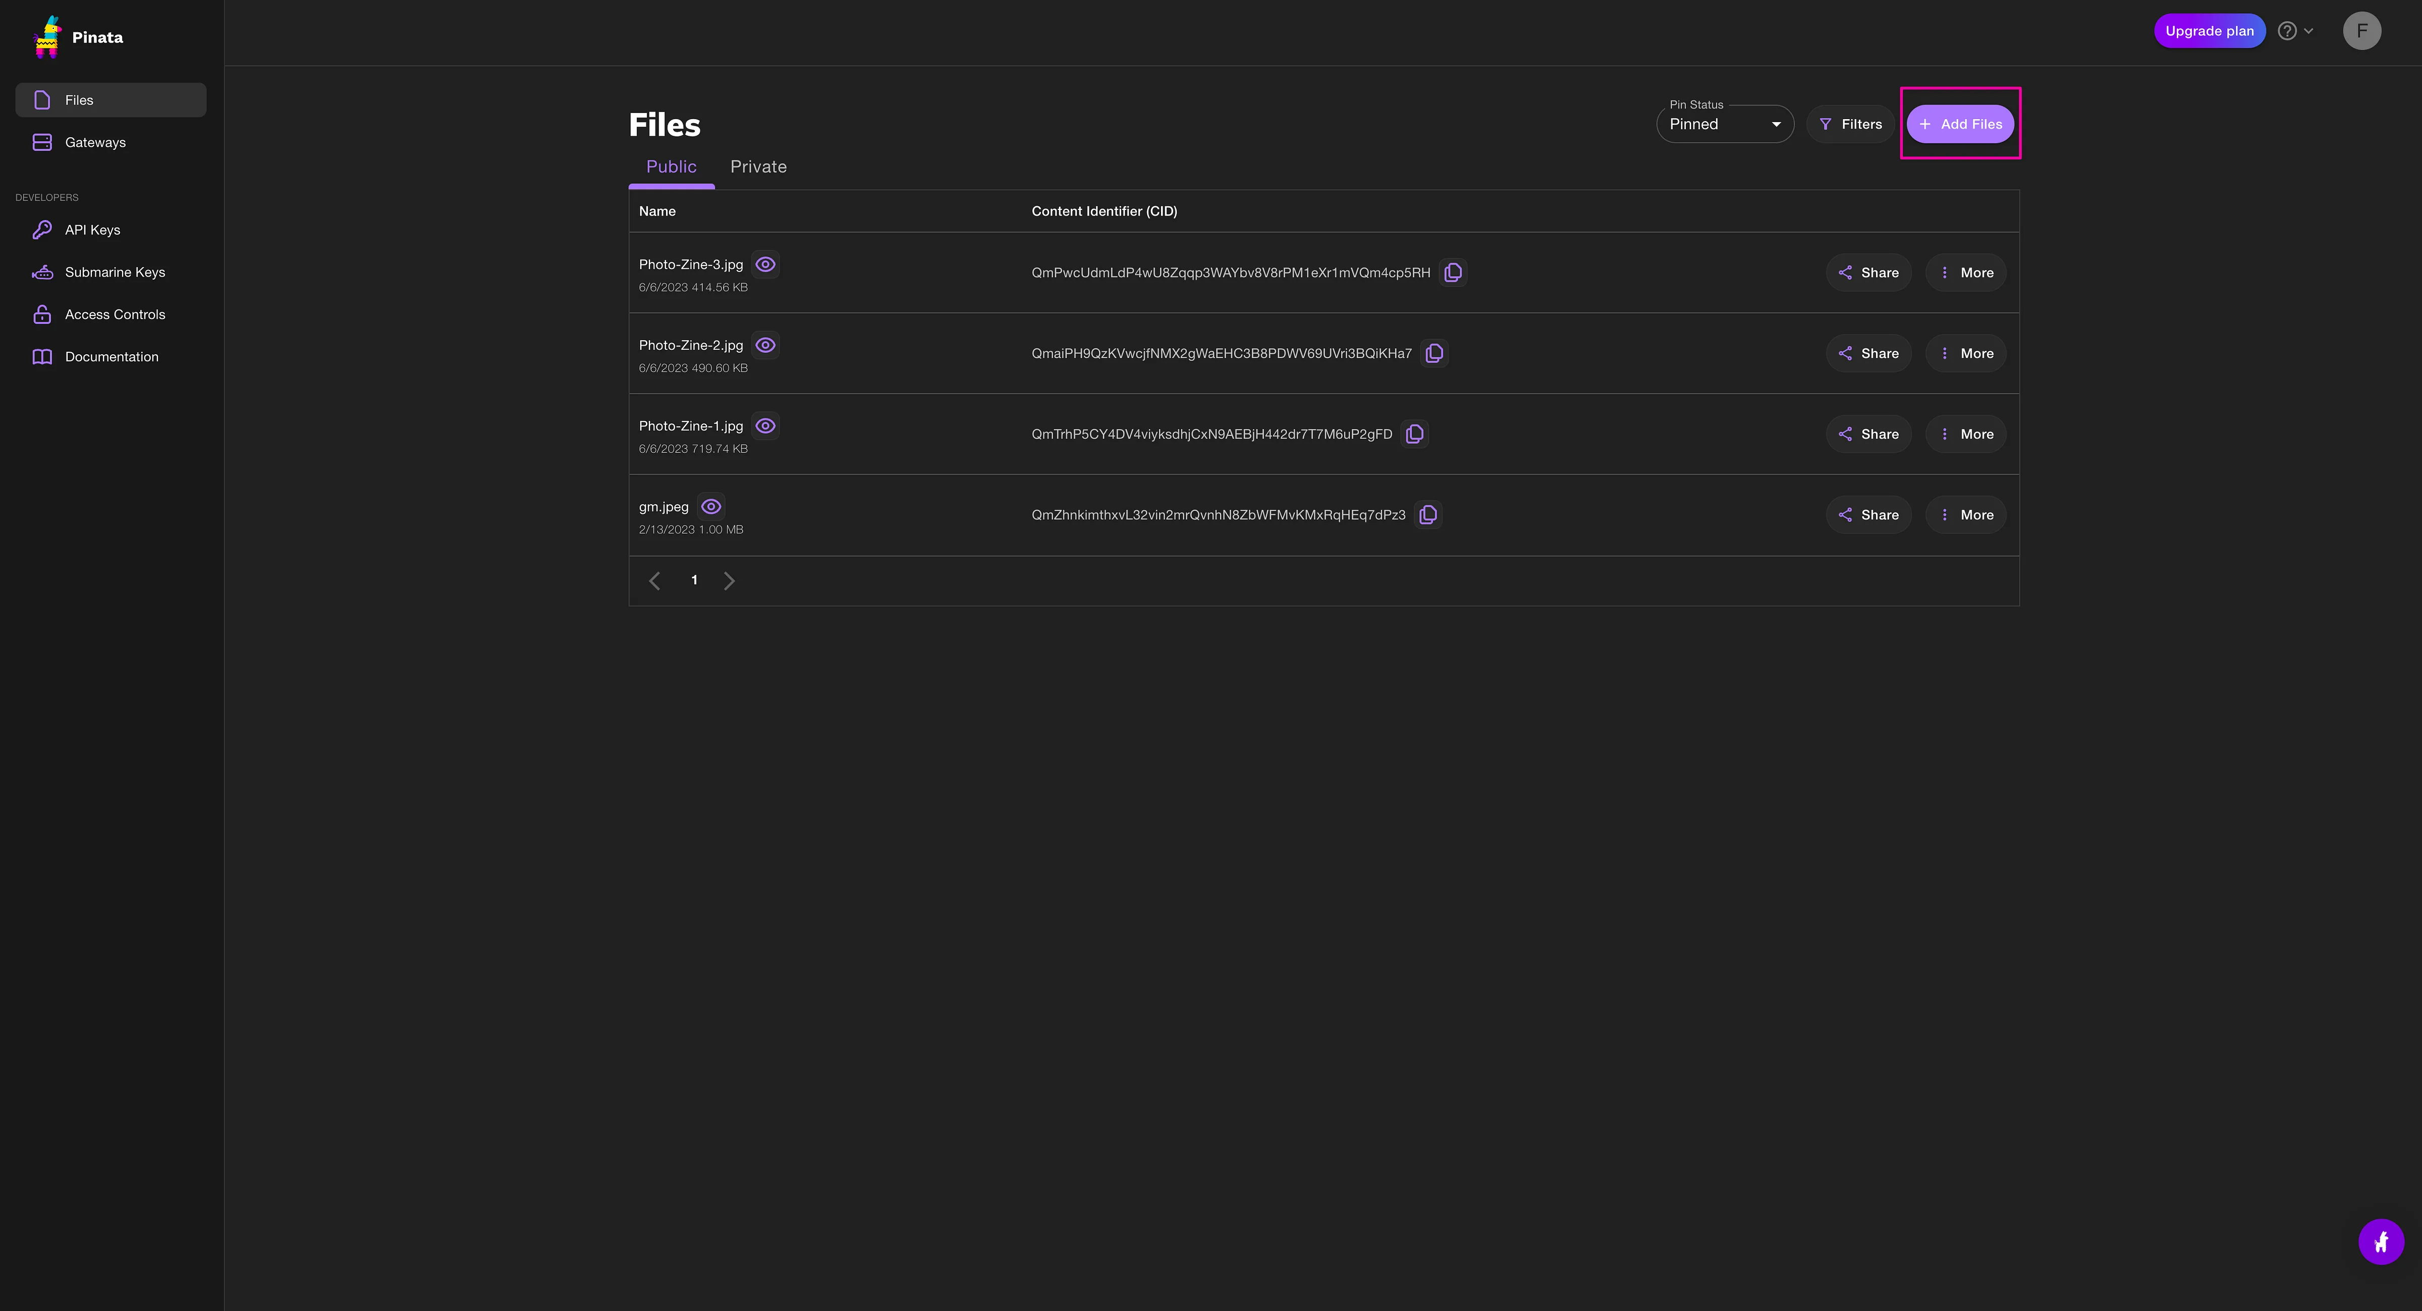Screen dimensions: 2422x1311
Task: Select page number 1 in pagination
Action: [x=694, y=580]
